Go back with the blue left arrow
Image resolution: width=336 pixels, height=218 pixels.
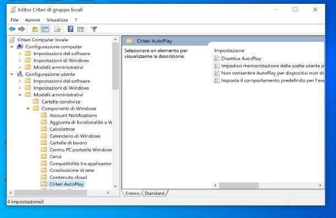click(12, 29)
